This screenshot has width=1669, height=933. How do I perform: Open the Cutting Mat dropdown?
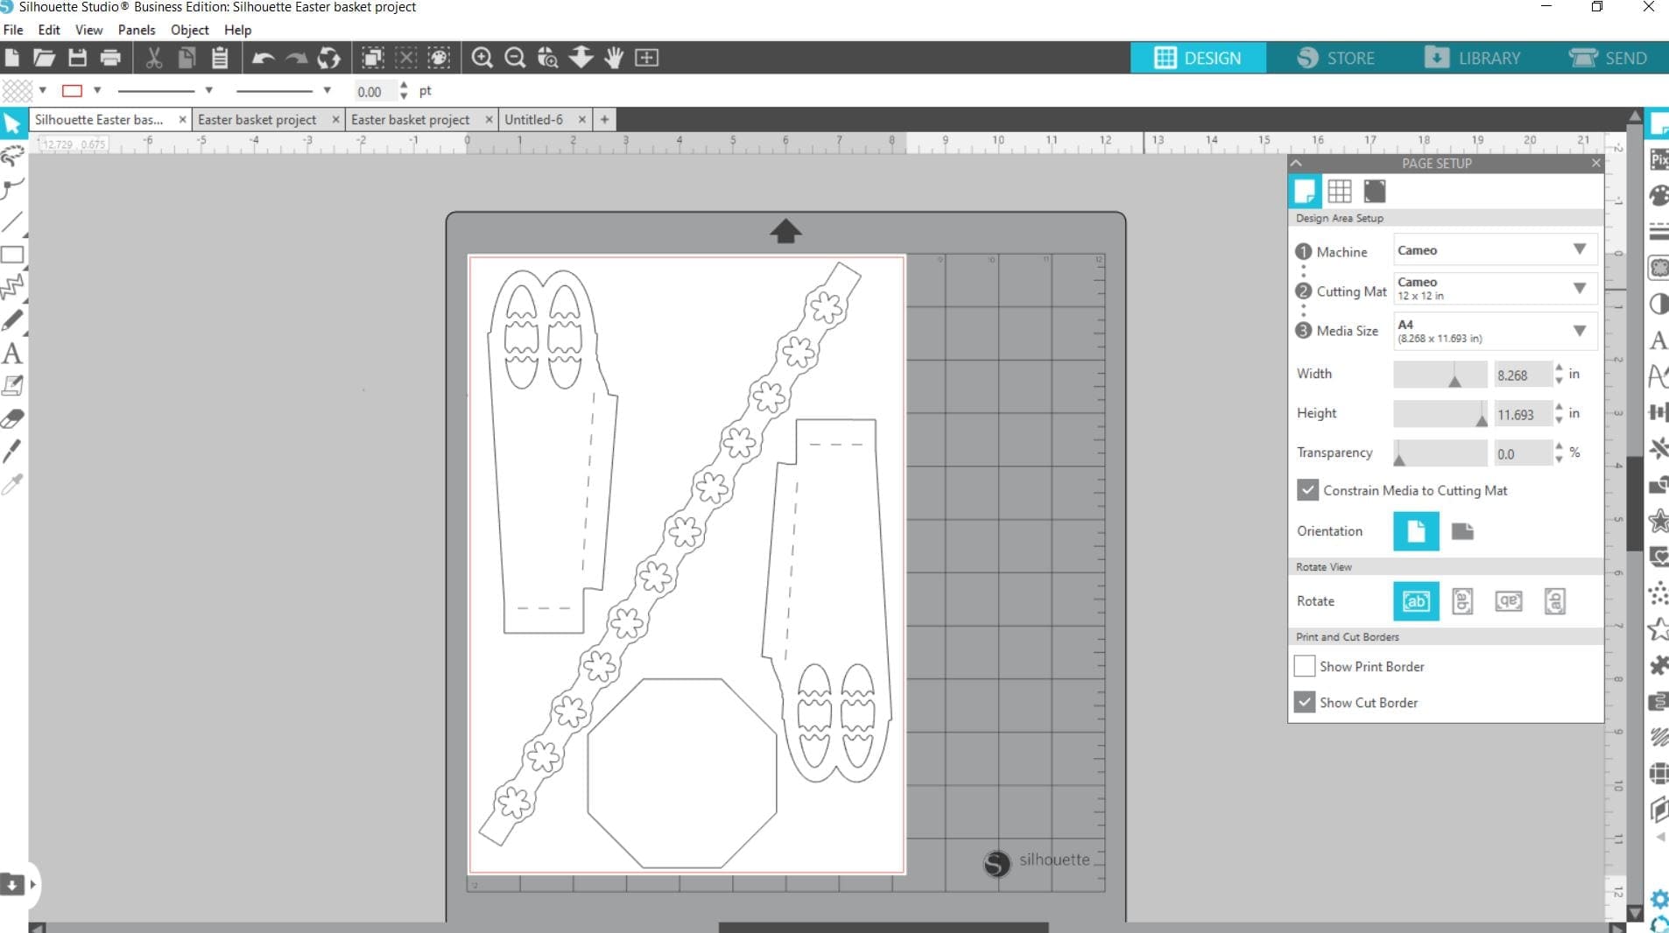(1495, 289)
